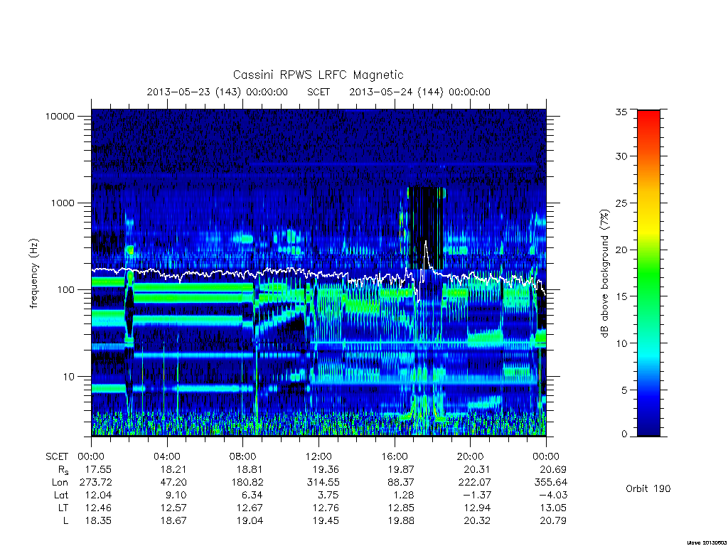The width and height of the screenshot is (728, 546).
Task: Click the 15 label on the color scale
Action: tap(621, 296)
